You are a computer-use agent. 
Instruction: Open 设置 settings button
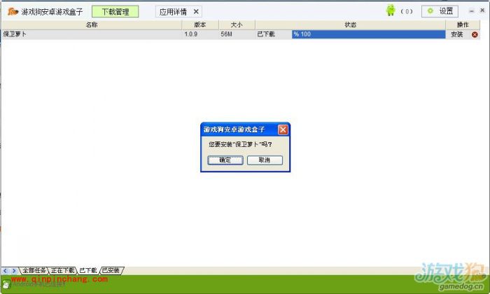(x=440, y=12)
